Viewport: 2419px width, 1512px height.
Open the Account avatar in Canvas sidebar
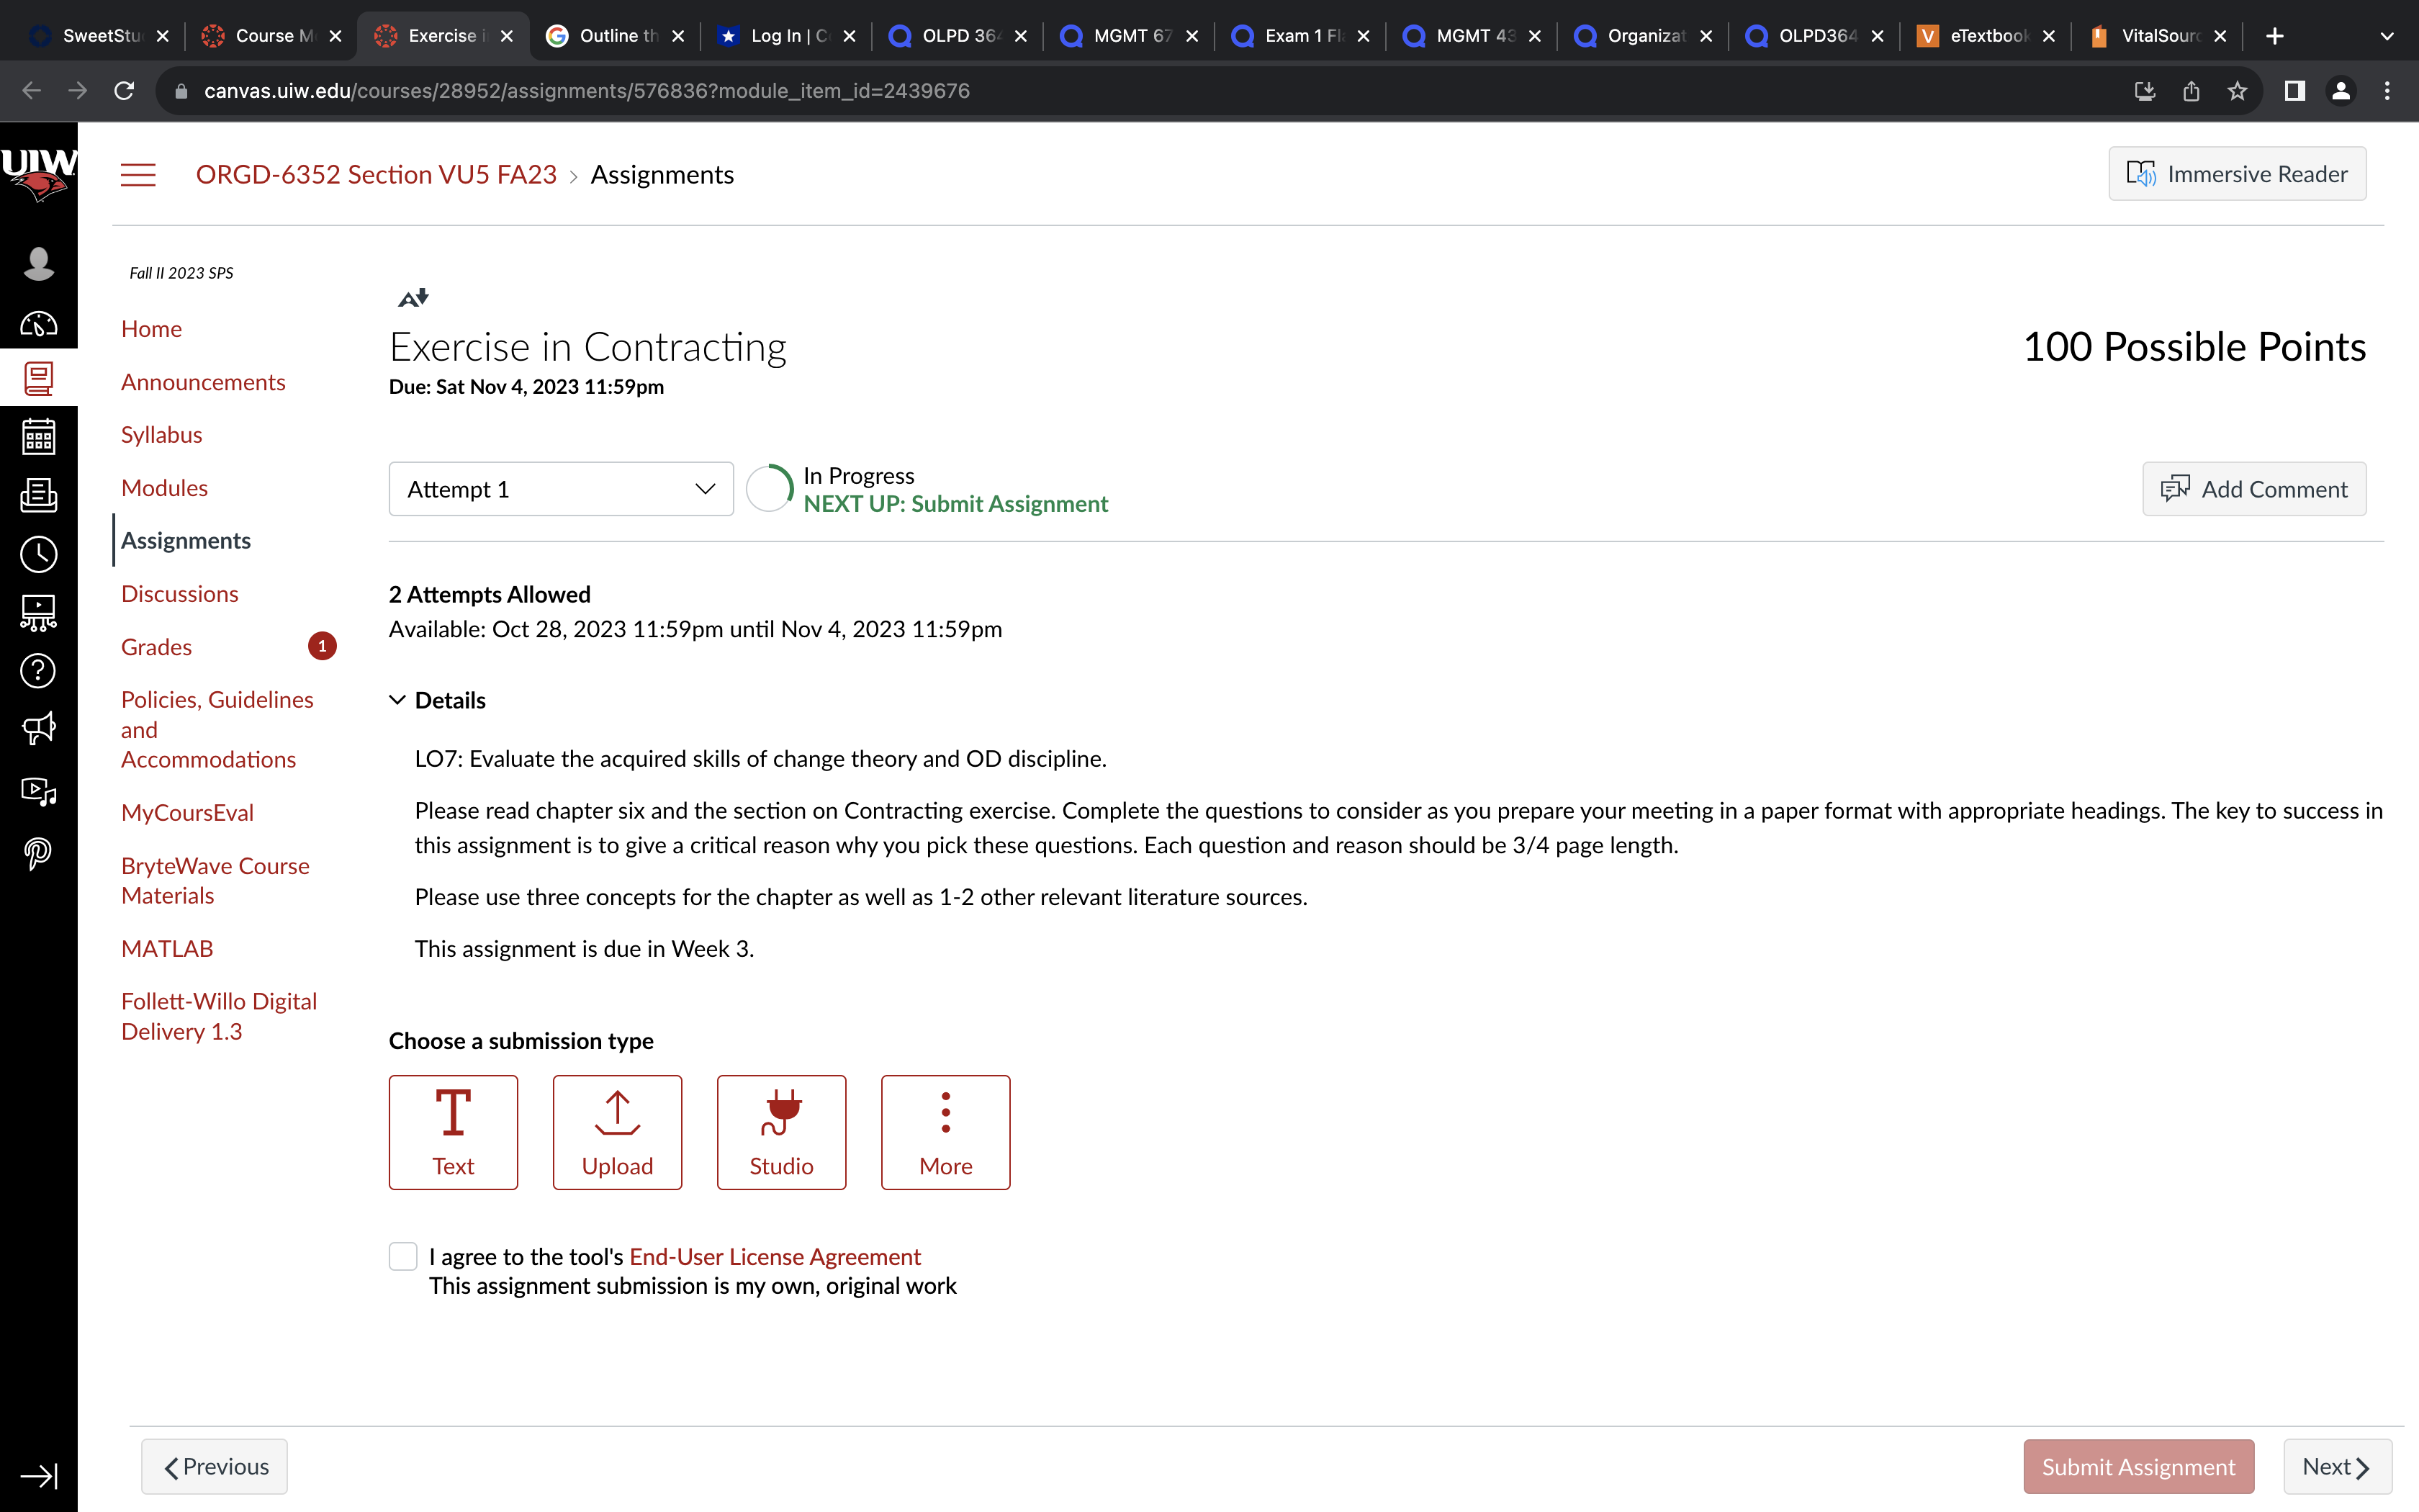tap(38, 263)
